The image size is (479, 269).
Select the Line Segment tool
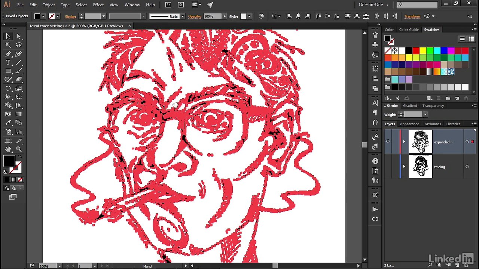(19, 62)
